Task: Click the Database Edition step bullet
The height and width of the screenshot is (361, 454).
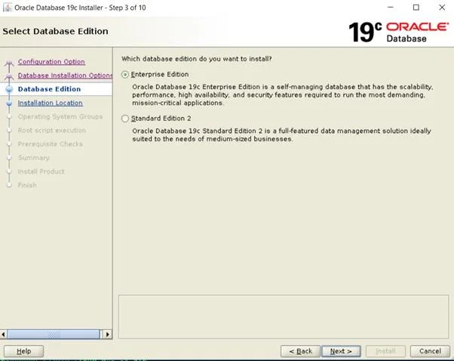Action: (9, 89)
